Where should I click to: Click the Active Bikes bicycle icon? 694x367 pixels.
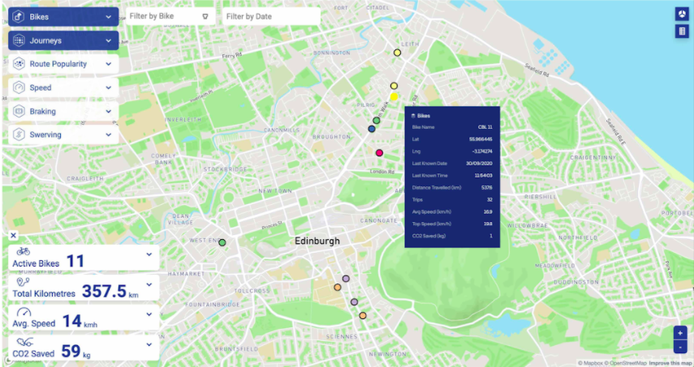(x=23, y=251)
